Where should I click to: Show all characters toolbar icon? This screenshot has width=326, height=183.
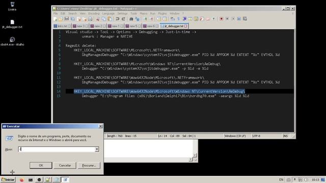(178, 19)
